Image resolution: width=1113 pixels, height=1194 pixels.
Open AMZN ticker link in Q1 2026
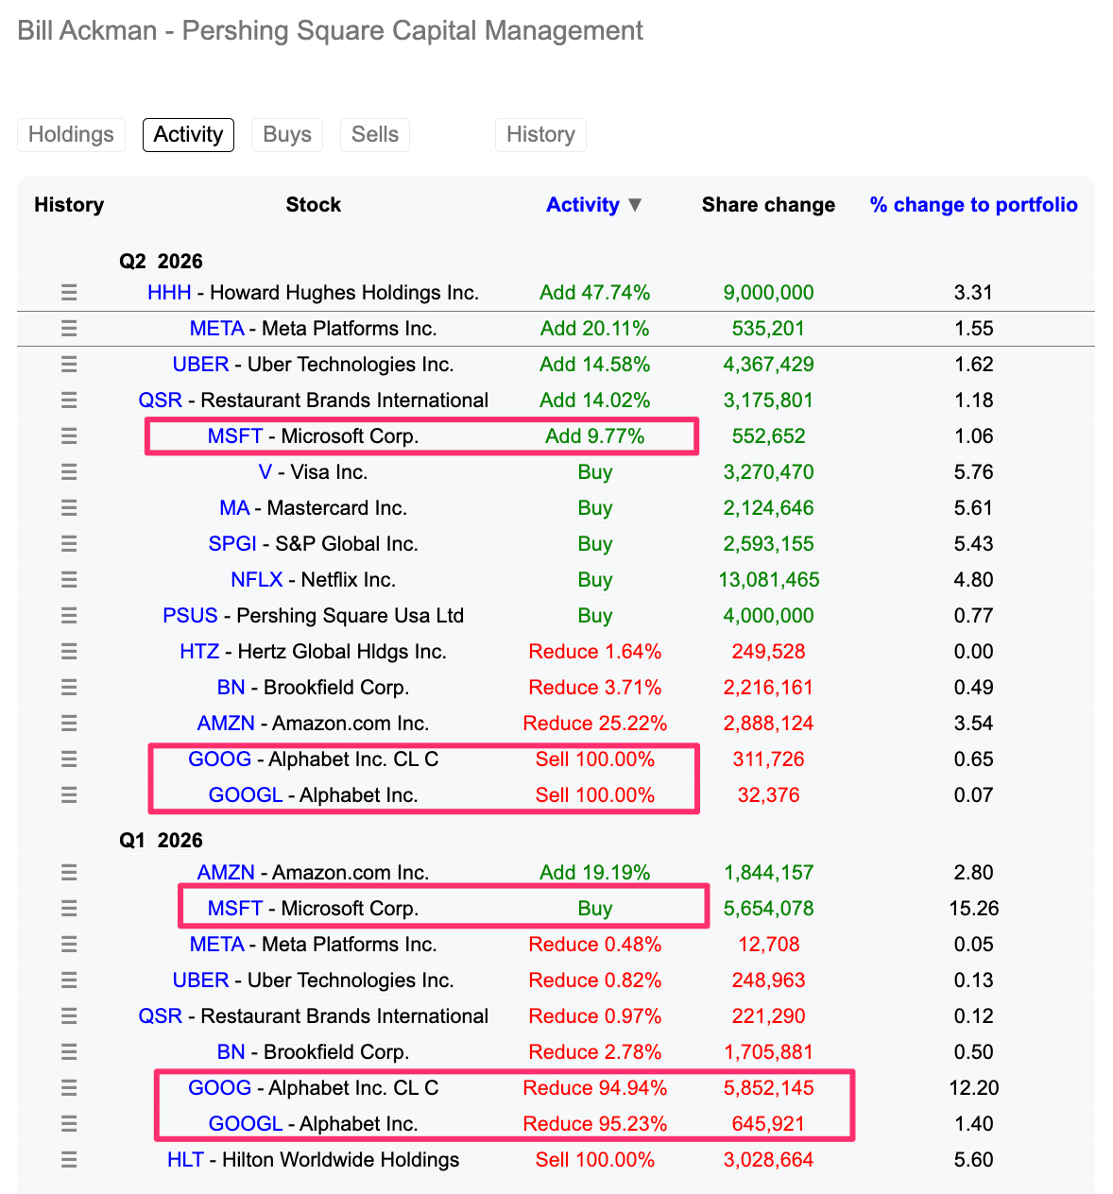(226, 873)
